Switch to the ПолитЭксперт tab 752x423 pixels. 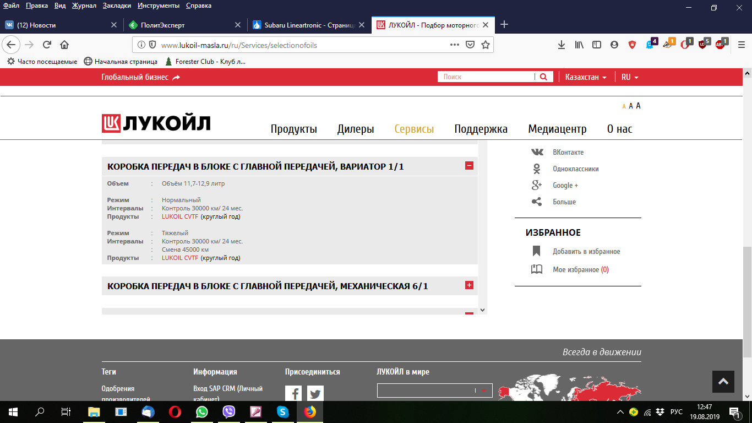click(185, 25)
